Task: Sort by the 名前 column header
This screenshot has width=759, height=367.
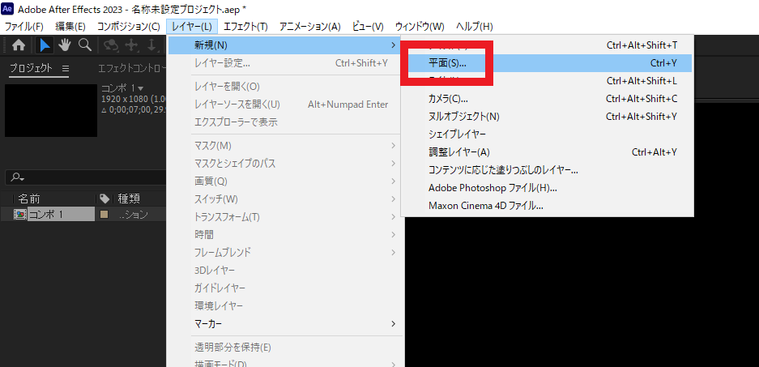Action: tap(29, 198)
